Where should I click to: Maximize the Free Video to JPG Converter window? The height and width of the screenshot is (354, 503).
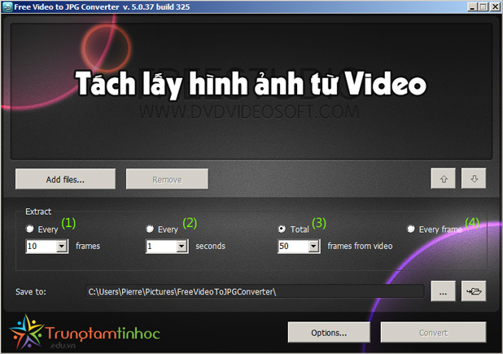(x=483, y=7)
